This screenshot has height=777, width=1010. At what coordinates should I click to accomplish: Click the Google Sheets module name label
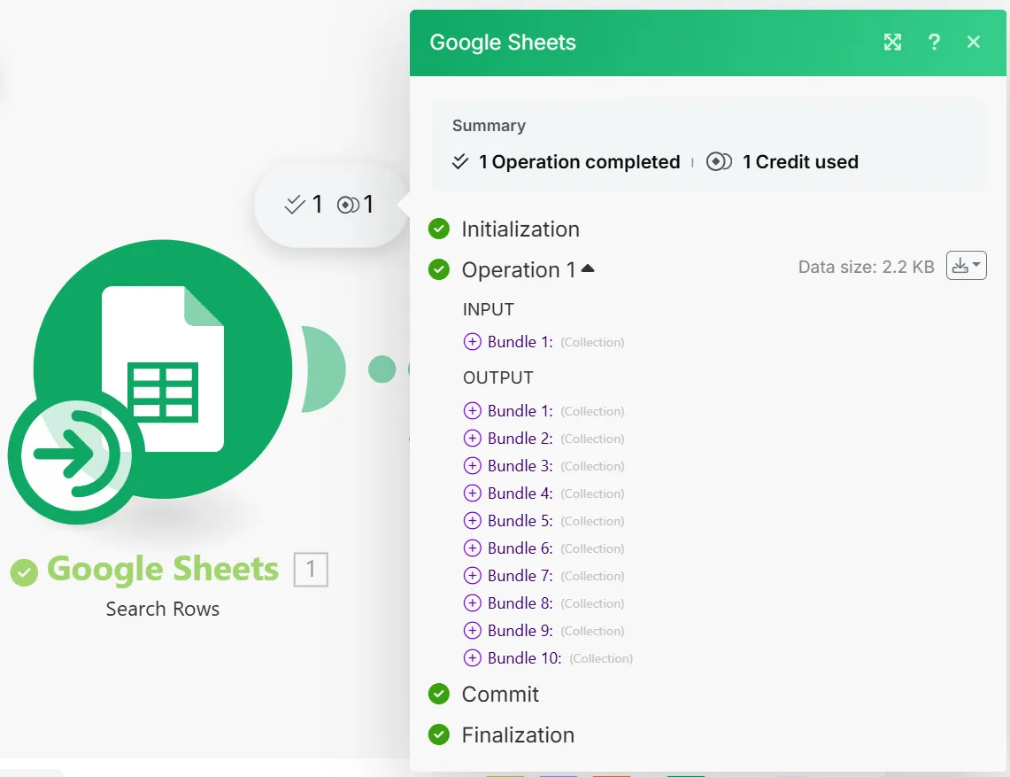163,570
